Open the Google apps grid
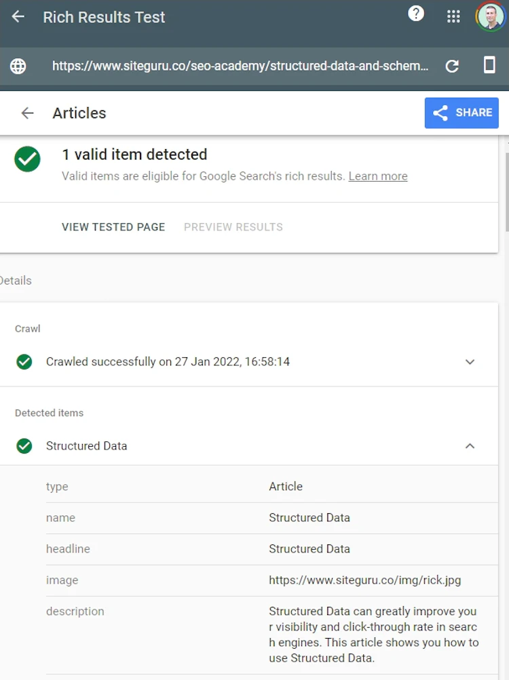This screenshot has width=509, height=680. (453, 16)
